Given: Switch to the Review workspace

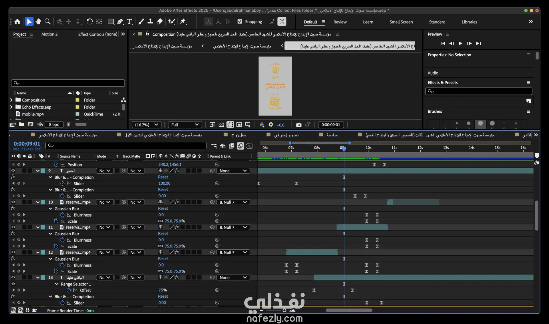Looking at the screenshot, I should (x=340, y=22).
